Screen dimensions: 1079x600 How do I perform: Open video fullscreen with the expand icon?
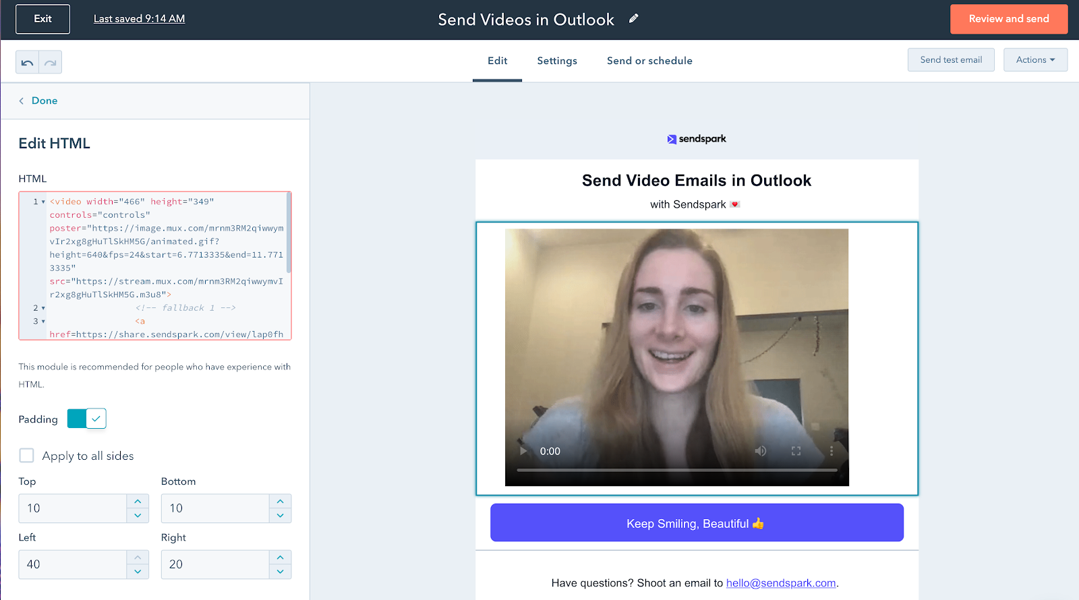pos(796,451)
